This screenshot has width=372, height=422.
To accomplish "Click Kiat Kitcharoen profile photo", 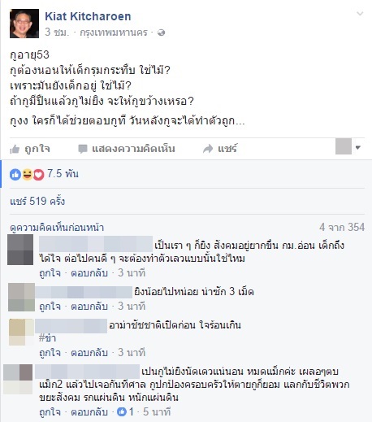I will point(24,24).
